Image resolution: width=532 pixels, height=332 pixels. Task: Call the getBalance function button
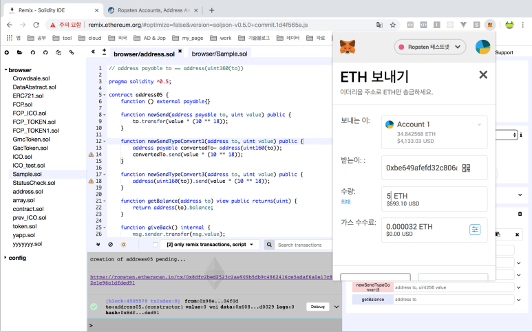click(372, 300)
